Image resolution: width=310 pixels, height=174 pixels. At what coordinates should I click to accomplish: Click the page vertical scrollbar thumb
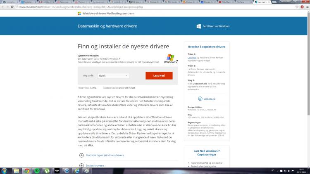click(308, 63)
